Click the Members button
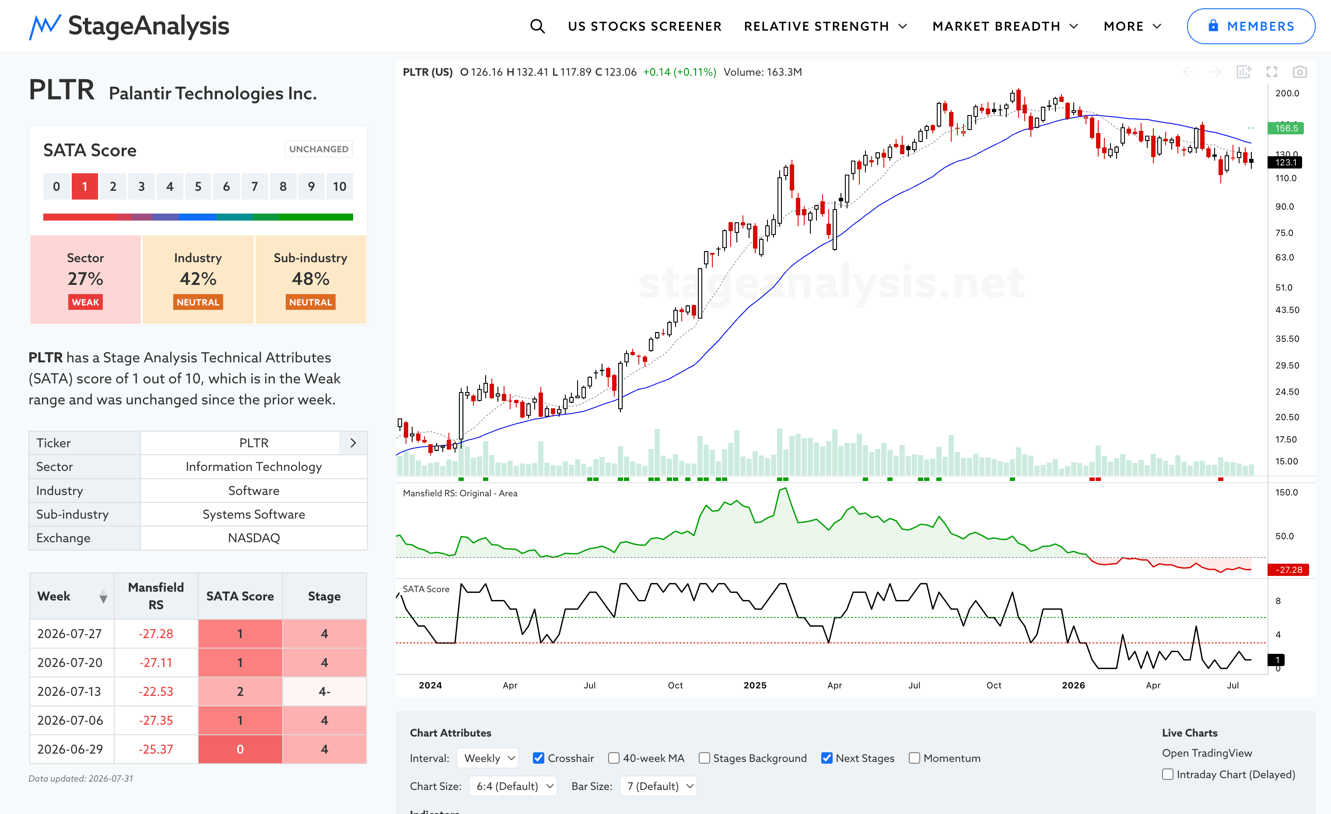The width and height of the screenshot is (1331, 814). point(1250,26)
